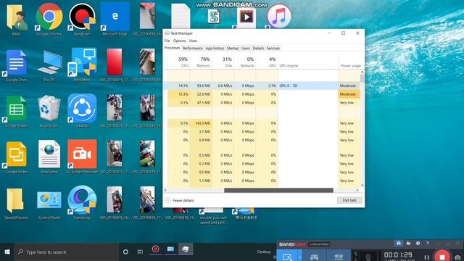This screenshot has width=464, height=261.
Task: Open the File menu in Task Manager
Action: [167, 41]
